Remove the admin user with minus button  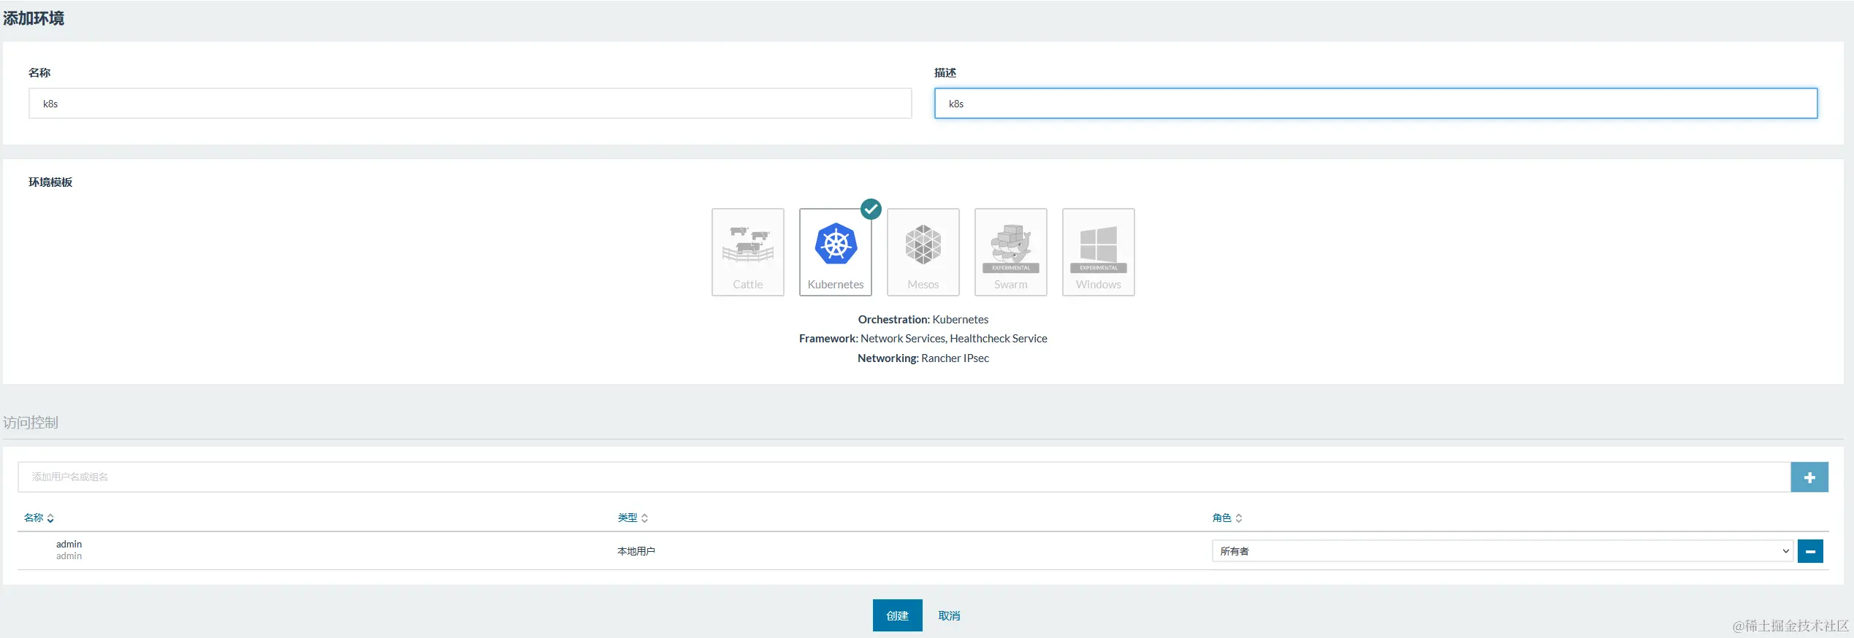1810,551
